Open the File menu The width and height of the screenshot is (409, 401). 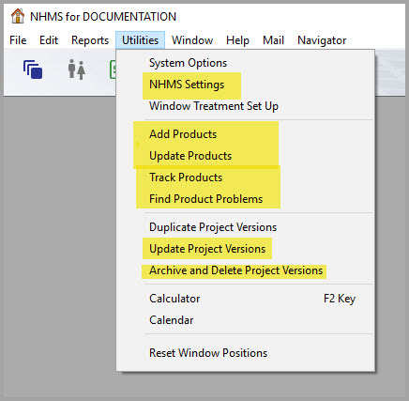[x=18, y=40]
